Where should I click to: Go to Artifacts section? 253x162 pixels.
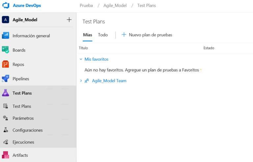click(20, 155)
